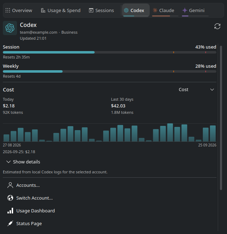Click the large Codex logo avatar
This screenshot has width=227, height=234.
[x=10, y=28]
